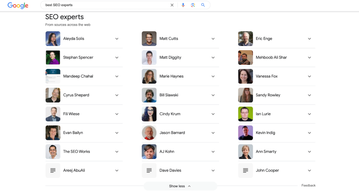The width and height of the screenshot is (359, 195).
Task: Expand the Aleyda Solis entry chevron
Action: point(117,39)
